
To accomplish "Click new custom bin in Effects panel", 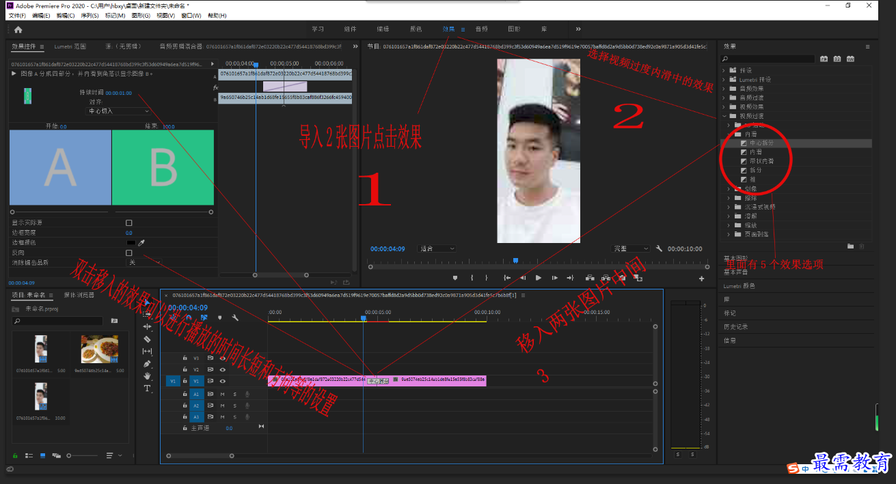I will [850, 246].
